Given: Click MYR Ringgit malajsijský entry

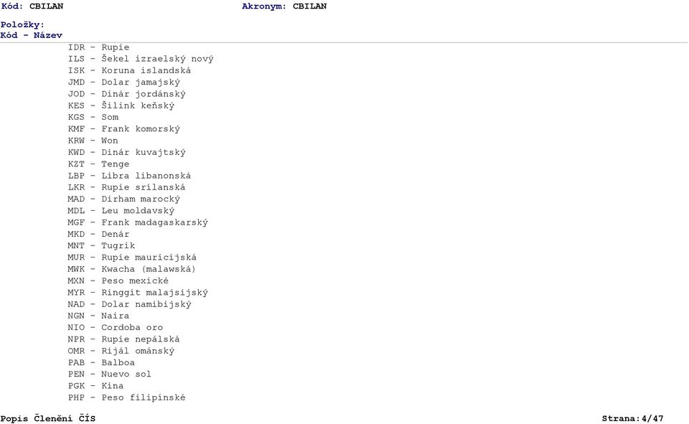Looking at the screenshot, I should [138, 293].
